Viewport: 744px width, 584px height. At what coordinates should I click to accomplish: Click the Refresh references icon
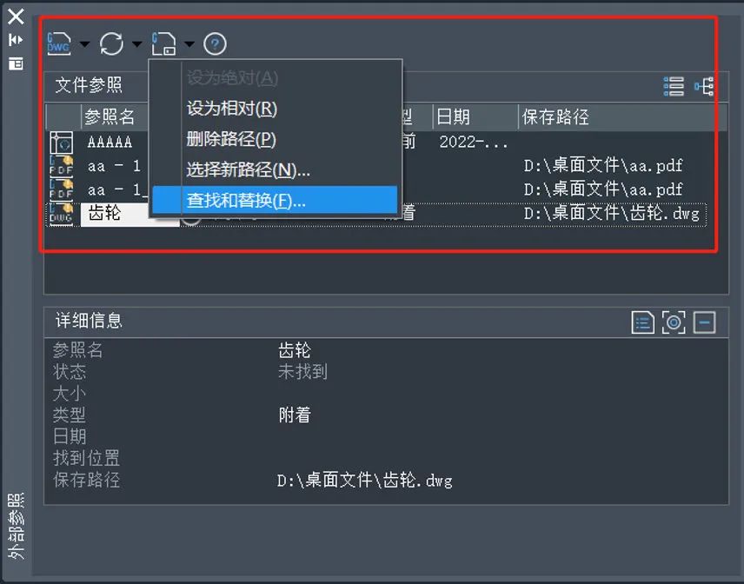(x=111, y=43)
